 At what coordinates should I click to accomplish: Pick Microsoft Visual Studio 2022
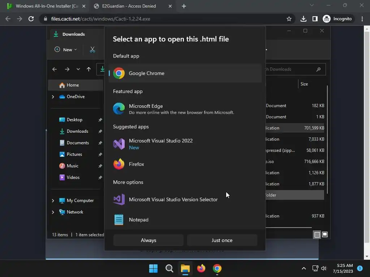pos(185,144)
